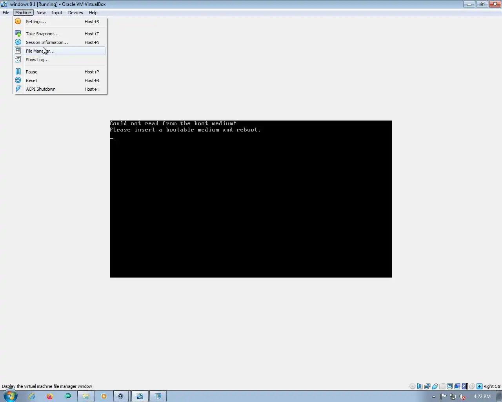Pause the virtual machine
Viewport: 502px width, 402px height.
[60, 72]
